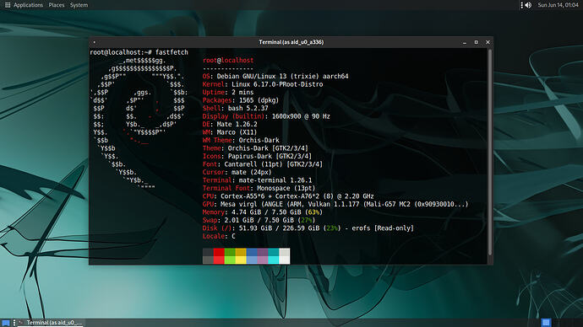Screen dimensions: 583x327
Task: Click the purple color block
Action: click(263, 256)
